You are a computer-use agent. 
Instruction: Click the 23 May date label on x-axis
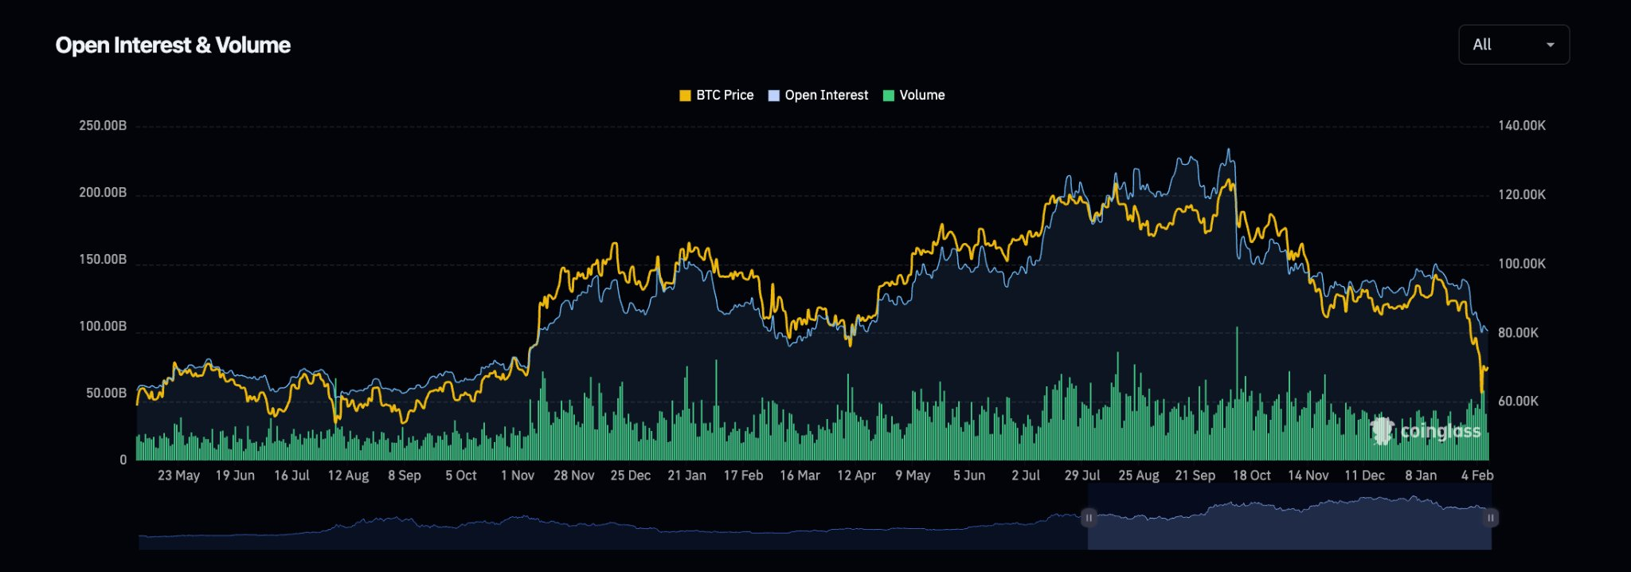pos(178,476)
